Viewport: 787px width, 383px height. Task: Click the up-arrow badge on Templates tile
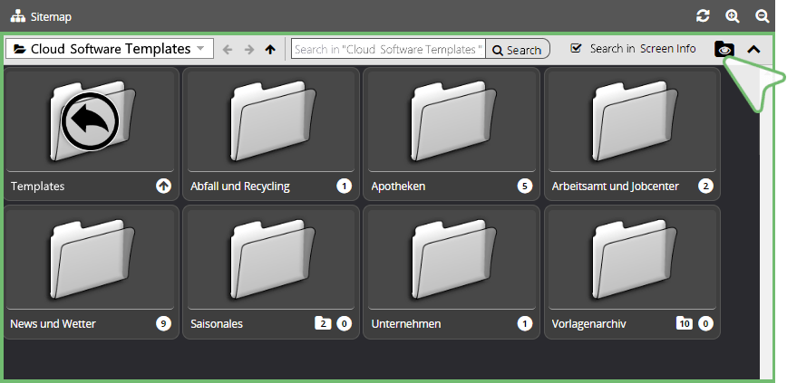point(163,187)
